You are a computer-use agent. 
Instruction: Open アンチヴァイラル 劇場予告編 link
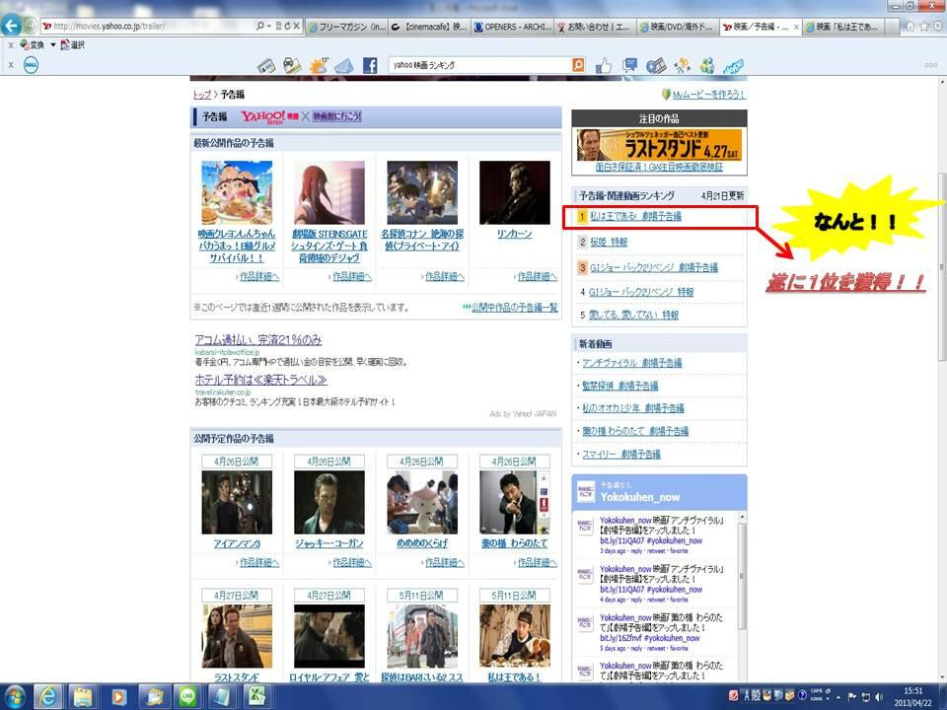click(x=631, y=363)
